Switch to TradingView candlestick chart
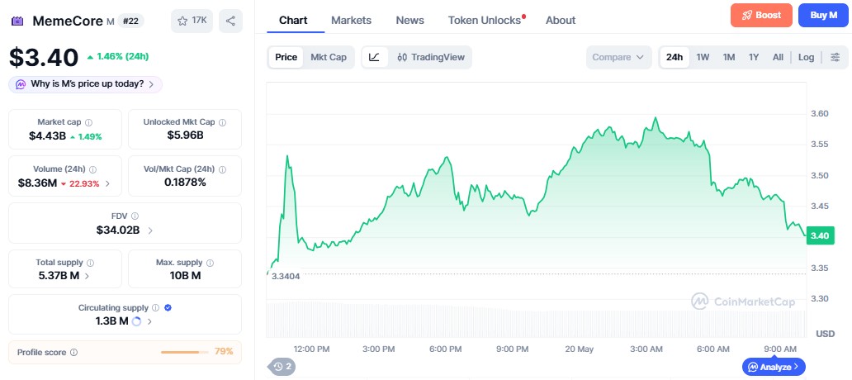This screenshot has height=380, width=852. (x=431, y=57)
